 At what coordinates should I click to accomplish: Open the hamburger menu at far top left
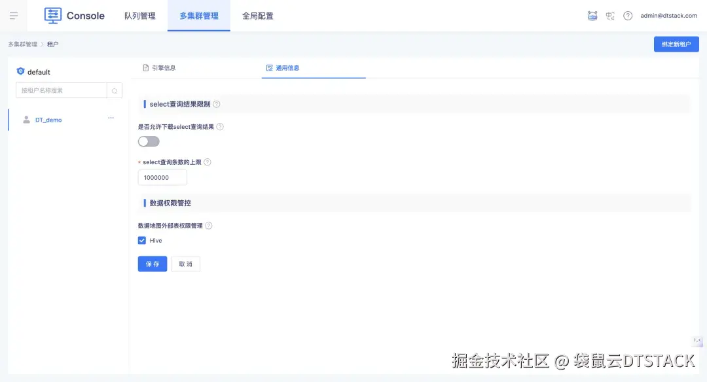(13, 16)
